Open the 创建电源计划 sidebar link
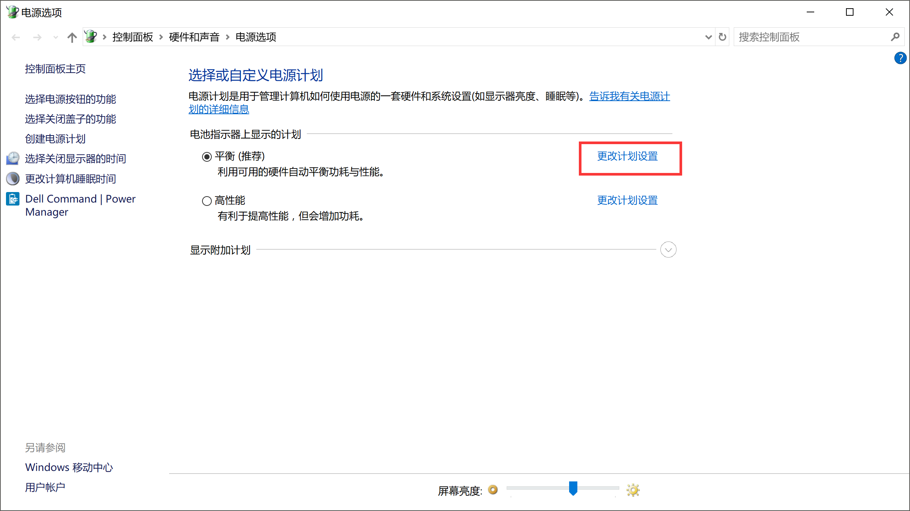 pyautogui.click(x=55, y=139)
